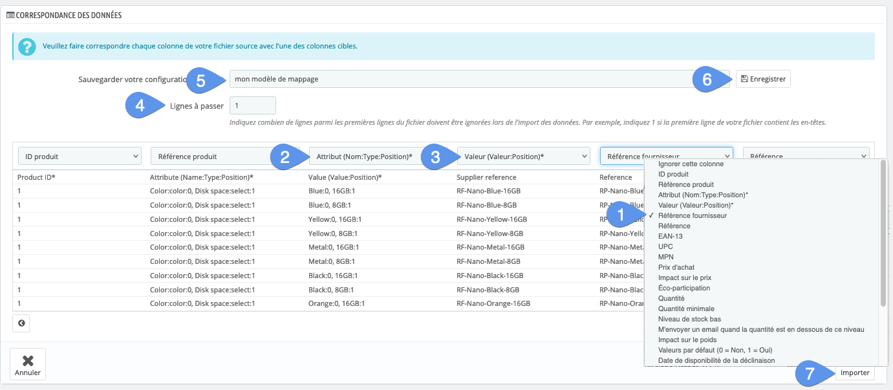The width and height of the screenshot is (893, 390).
Task: Click the cell 'Blue:0, 16GB:1'
Action: tap(332, 191)
